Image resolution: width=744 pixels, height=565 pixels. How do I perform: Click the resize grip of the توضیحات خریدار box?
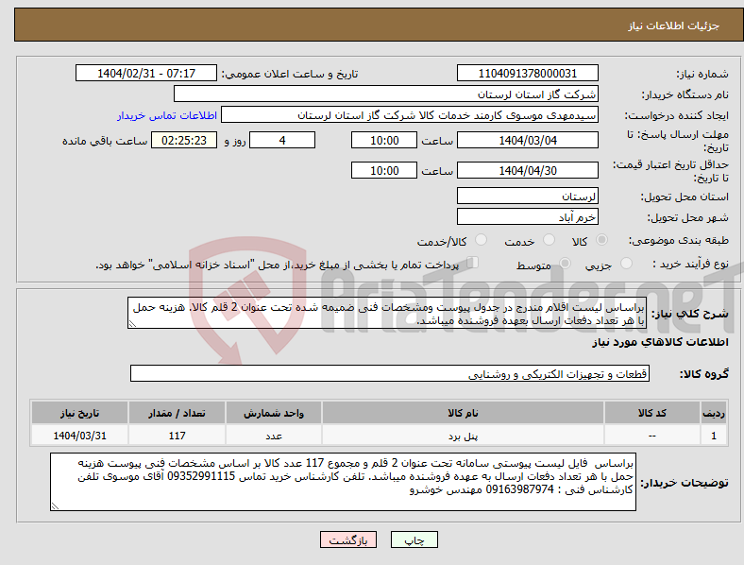[x=55, y=506]
